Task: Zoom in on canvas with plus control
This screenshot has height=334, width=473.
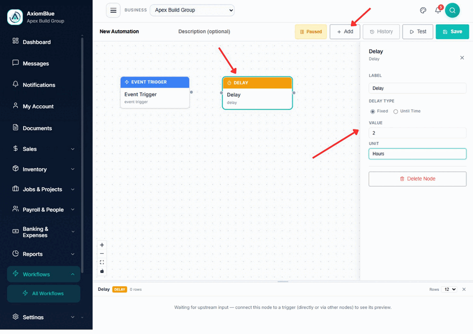Action: coord(102,245)
